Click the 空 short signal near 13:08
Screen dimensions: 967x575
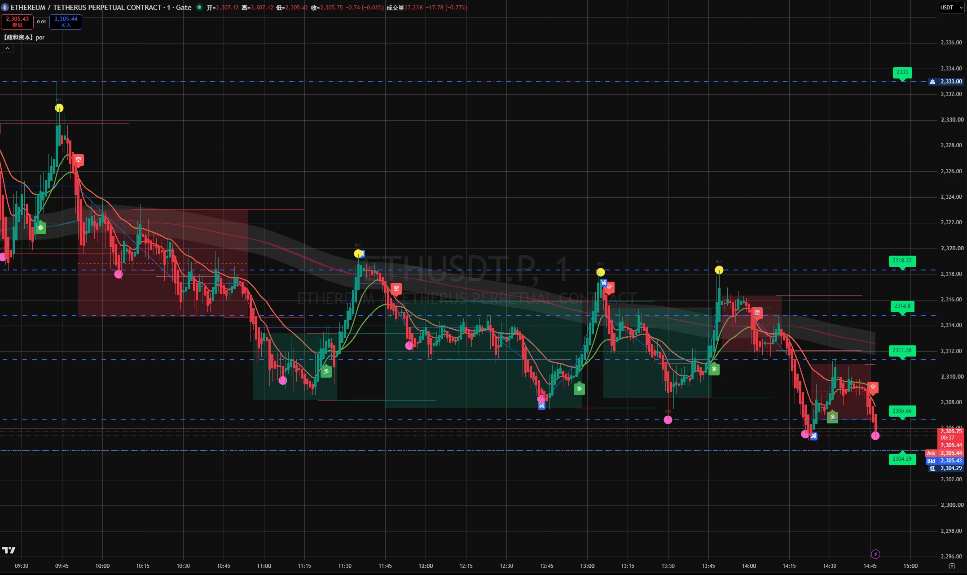click(x=609, y=287)
